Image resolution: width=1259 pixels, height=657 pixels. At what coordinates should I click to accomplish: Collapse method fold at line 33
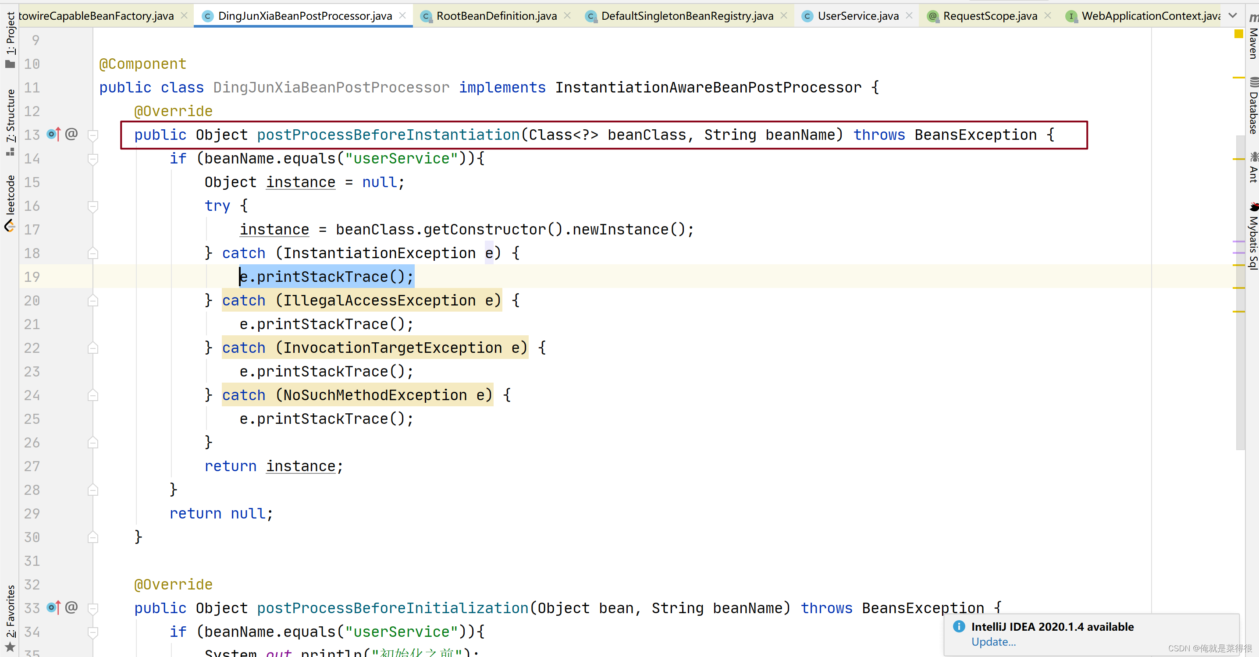[93, 609]
